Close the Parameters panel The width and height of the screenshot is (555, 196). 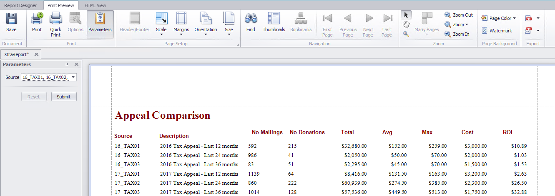[76, 64]
